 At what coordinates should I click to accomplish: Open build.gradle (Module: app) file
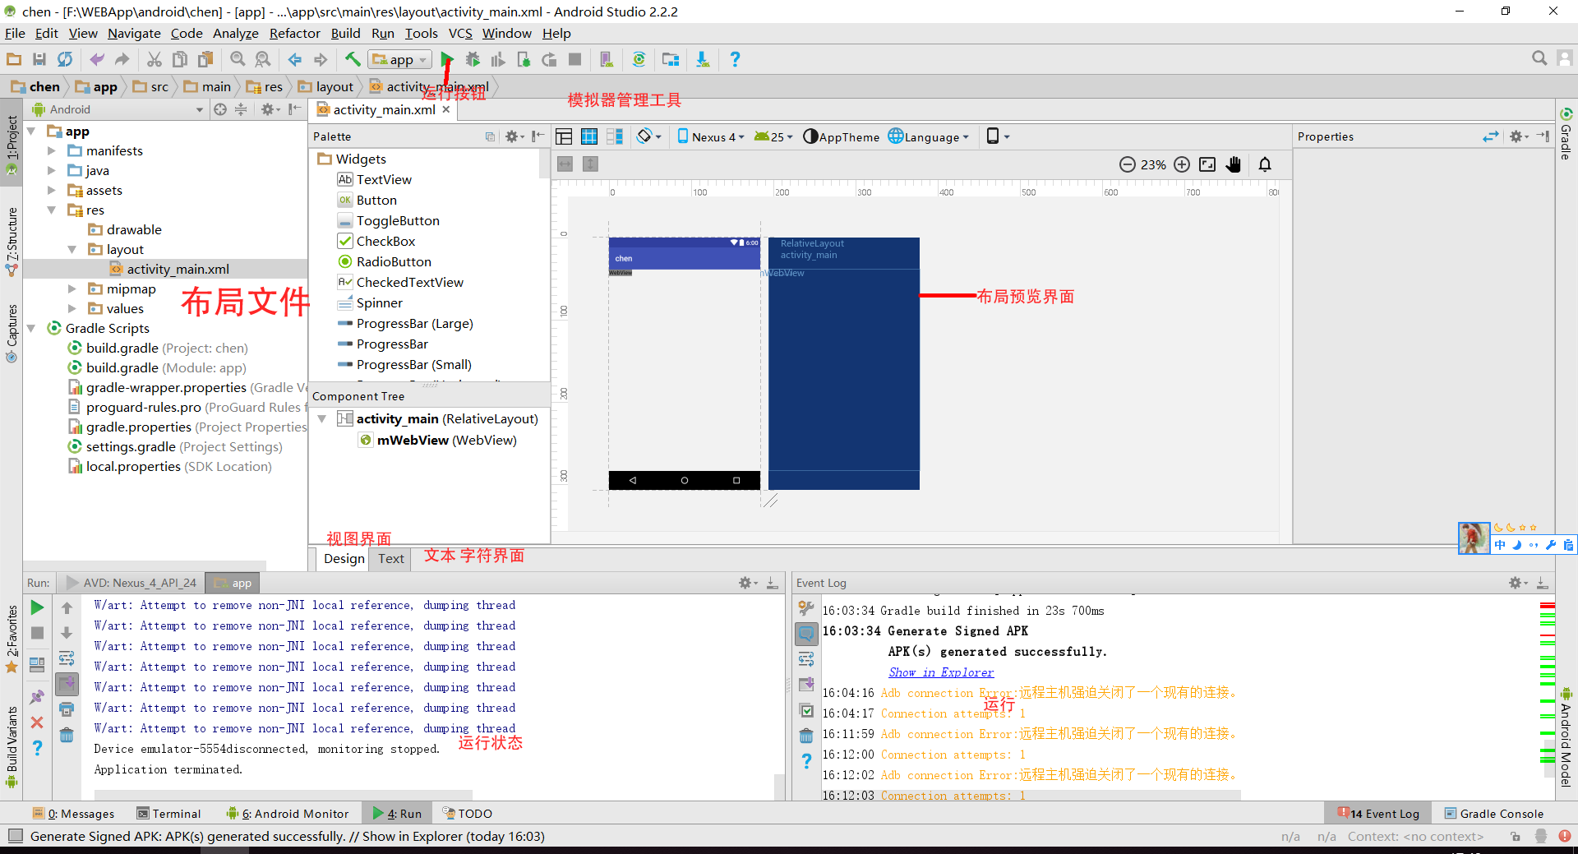click(x=165, y=367)
